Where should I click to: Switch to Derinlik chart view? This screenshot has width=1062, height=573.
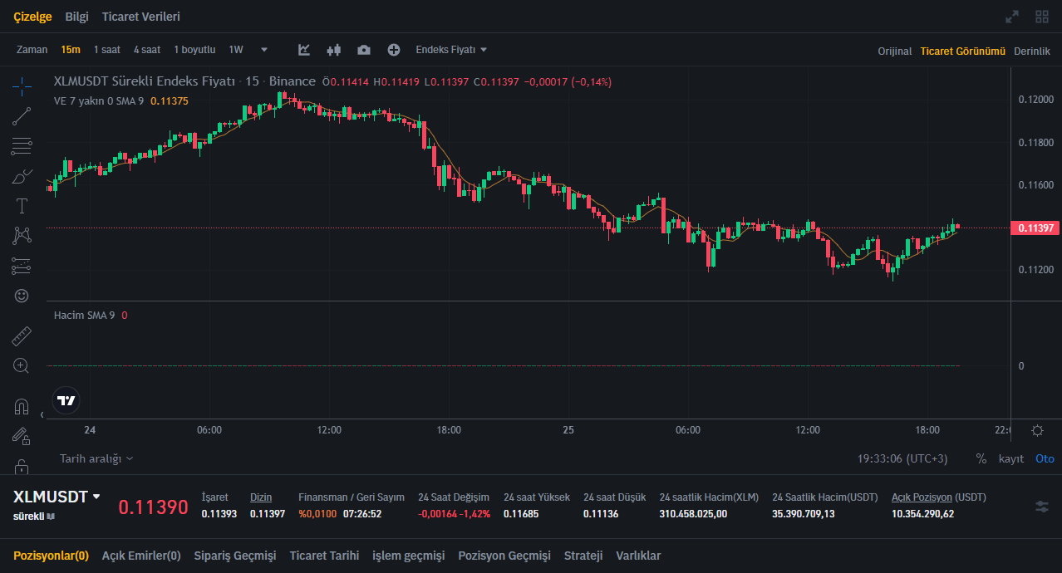click(1032, 51)
